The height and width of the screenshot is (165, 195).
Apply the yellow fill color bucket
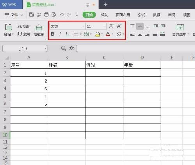tap(97, 34)
